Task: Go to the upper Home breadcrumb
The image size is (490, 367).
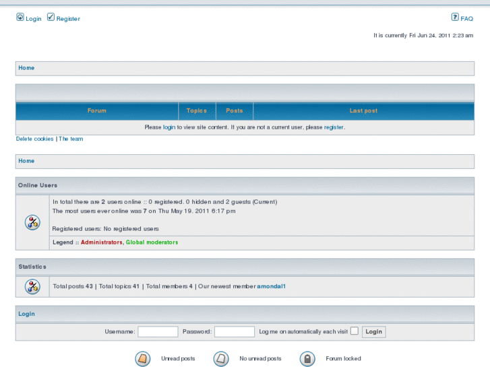Action: [x=26, y=68]
